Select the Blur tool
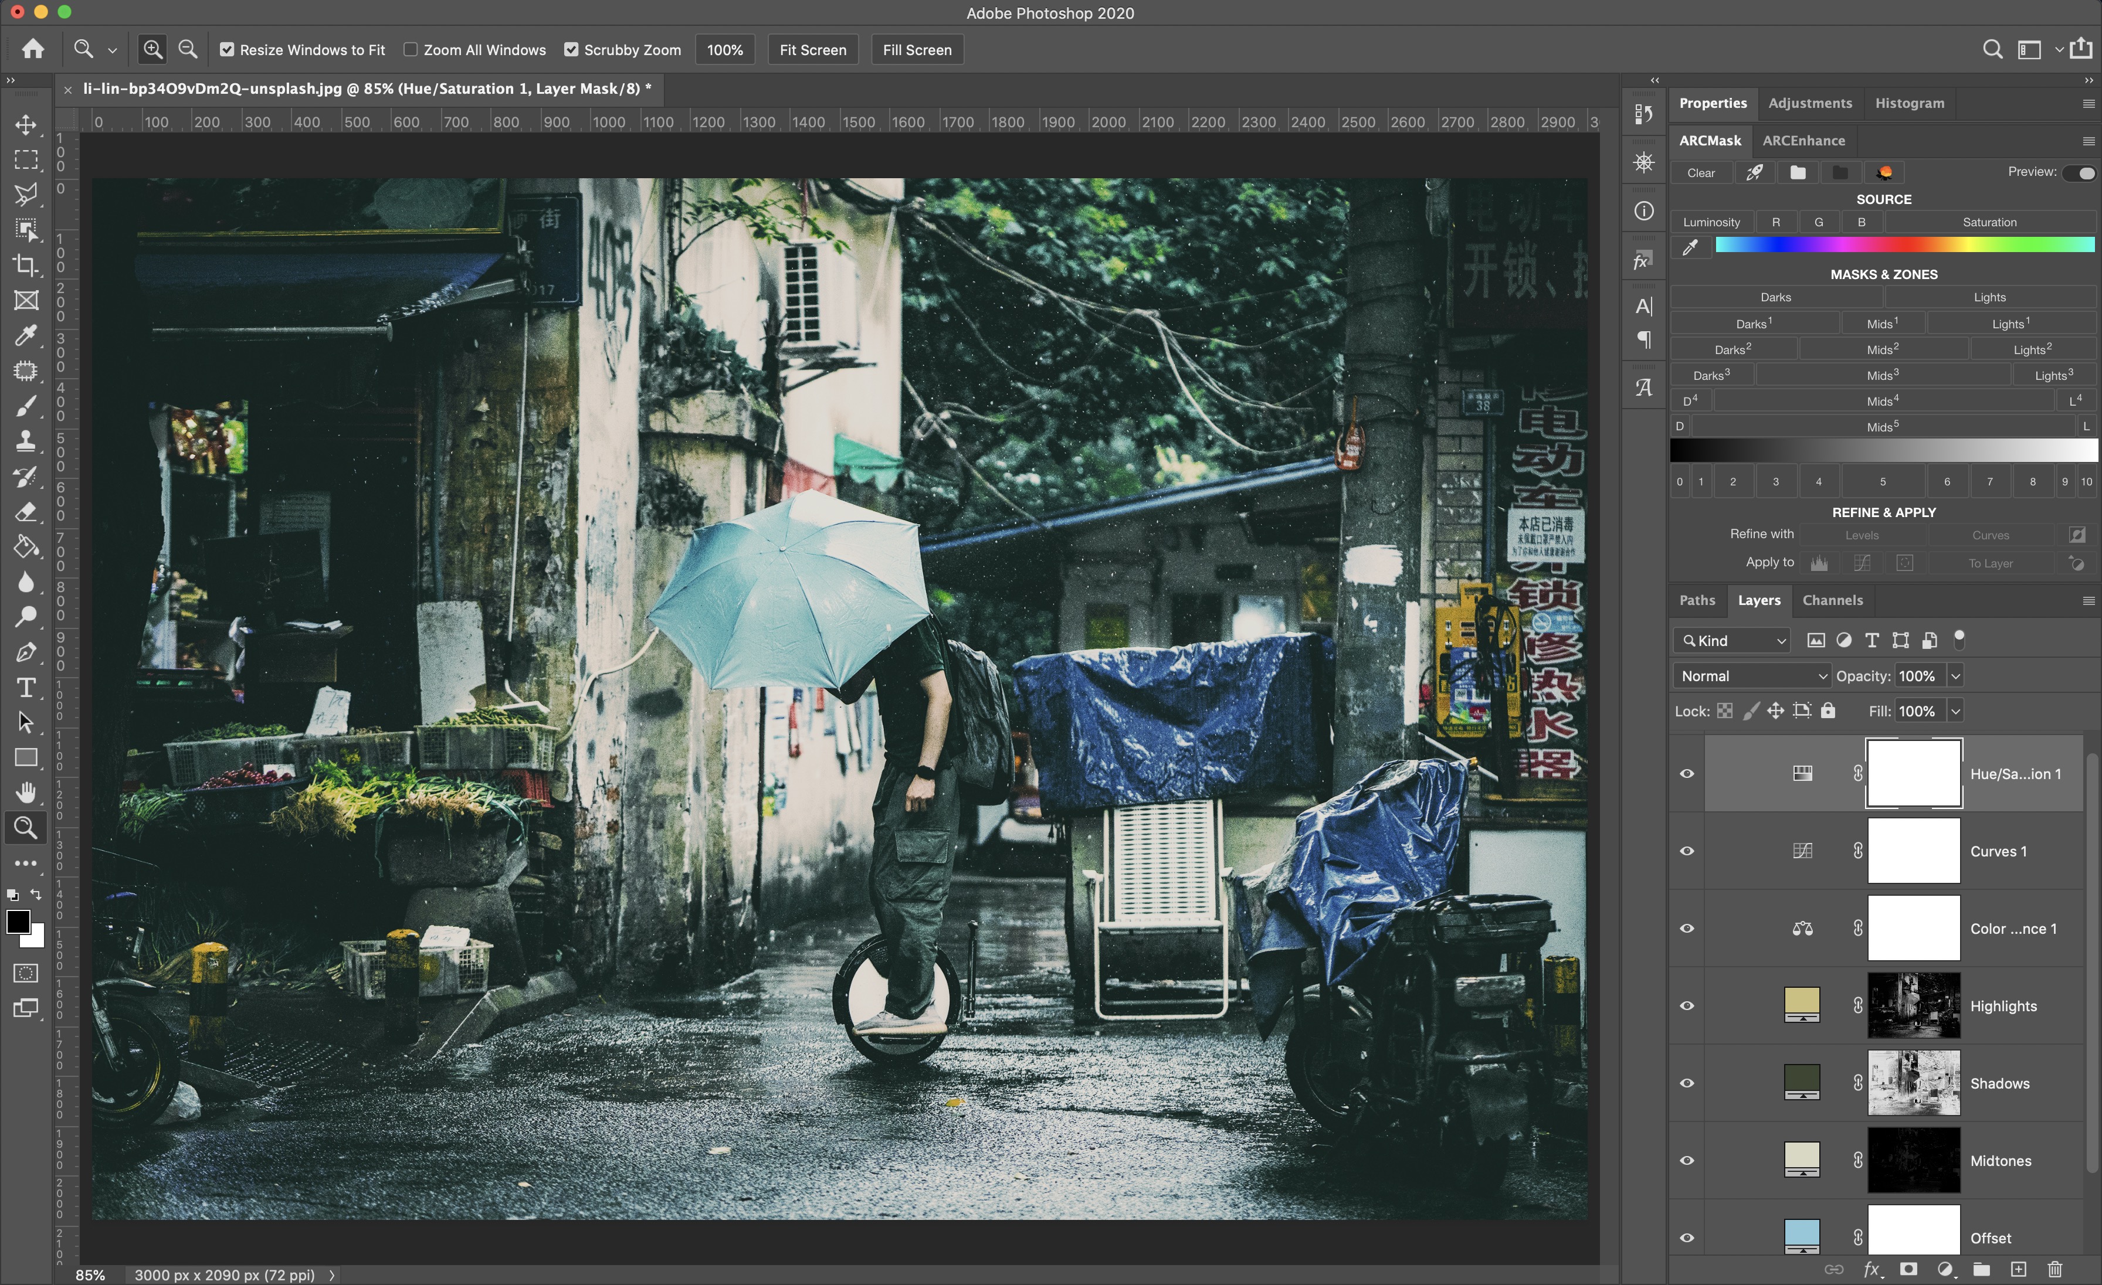The image size is (2102, 1285). [x=26, y=582]
